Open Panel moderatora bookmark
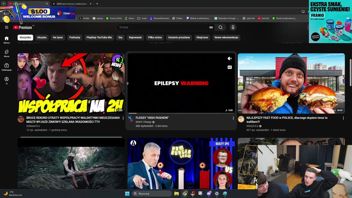Image resolution: width=352 pixels, height=198 pixels. tap(284, 18)
